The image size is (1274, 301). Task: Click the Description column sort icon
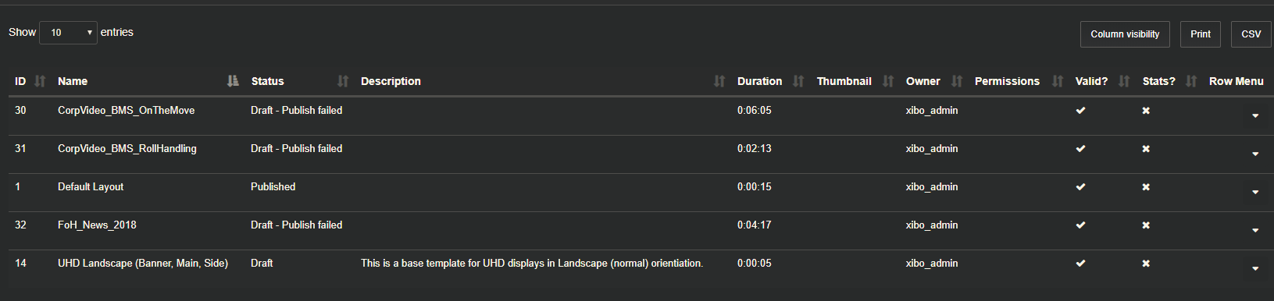pyautogui.click(x=719, y=81)
